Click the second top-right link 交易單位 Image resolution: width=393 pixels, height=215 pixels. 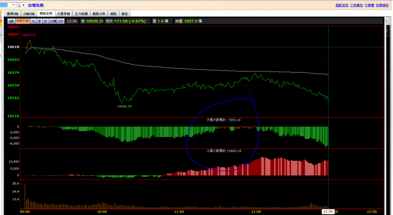click(x=356, y=5)
